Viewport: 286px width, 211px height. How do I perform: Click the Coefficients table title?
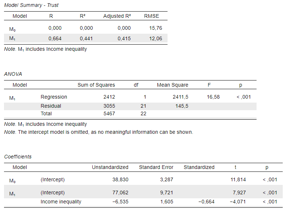[18, 157]
